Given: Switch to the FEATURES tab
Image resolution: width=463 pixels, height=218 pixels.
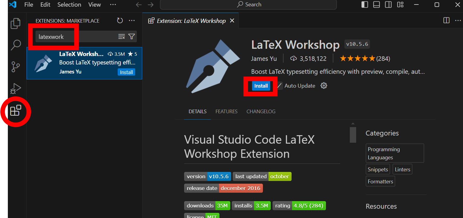Looking at the screenshot, I should tap(226, 111).
